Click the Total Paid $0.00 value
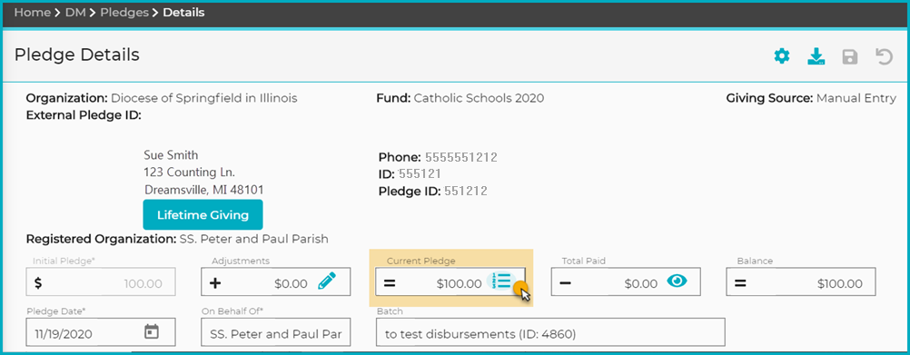 [x=640, y=283]
